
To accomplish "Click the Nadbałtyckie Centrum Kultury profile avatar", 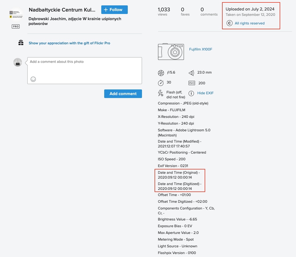I will (x=16, y=15).
